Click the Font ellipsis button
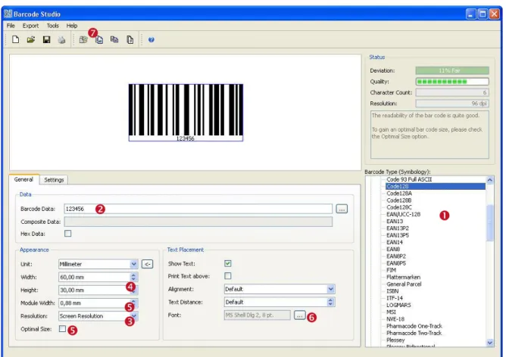This screenshot has height=357, width=506. [x=300, y=315]
